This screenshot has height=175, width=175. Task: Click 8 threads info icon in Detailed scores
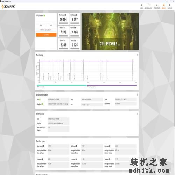110,146
